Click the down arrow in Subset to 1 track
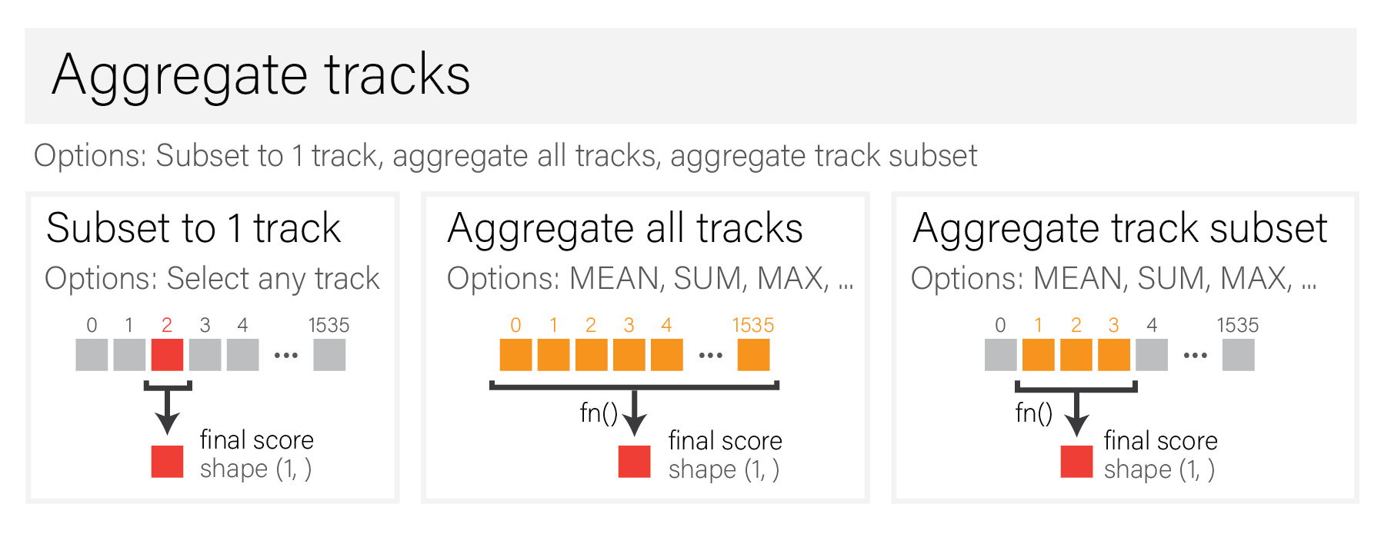The width and height of the screenshot is (1381, 537). point(167,415)
